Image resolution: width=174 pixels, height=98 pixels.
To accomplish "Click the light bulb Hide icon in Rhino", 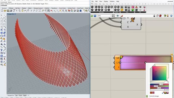I will click(x=63, y=11).
